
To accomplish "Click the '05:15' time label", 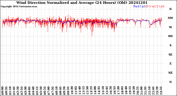I will tap(37, 91).
